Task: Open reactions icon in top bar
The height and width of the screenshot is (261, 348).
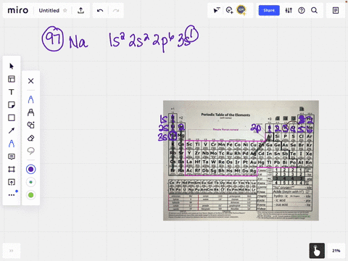Action: tap(229, 10)
